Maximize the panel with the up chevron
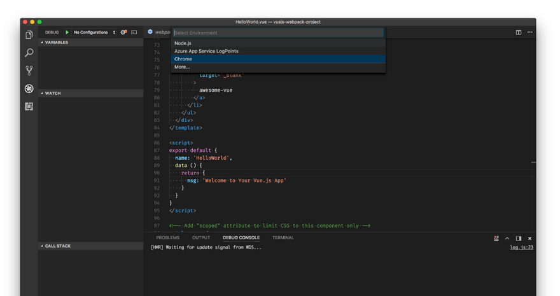560x296 pixels. coord(507,238)
